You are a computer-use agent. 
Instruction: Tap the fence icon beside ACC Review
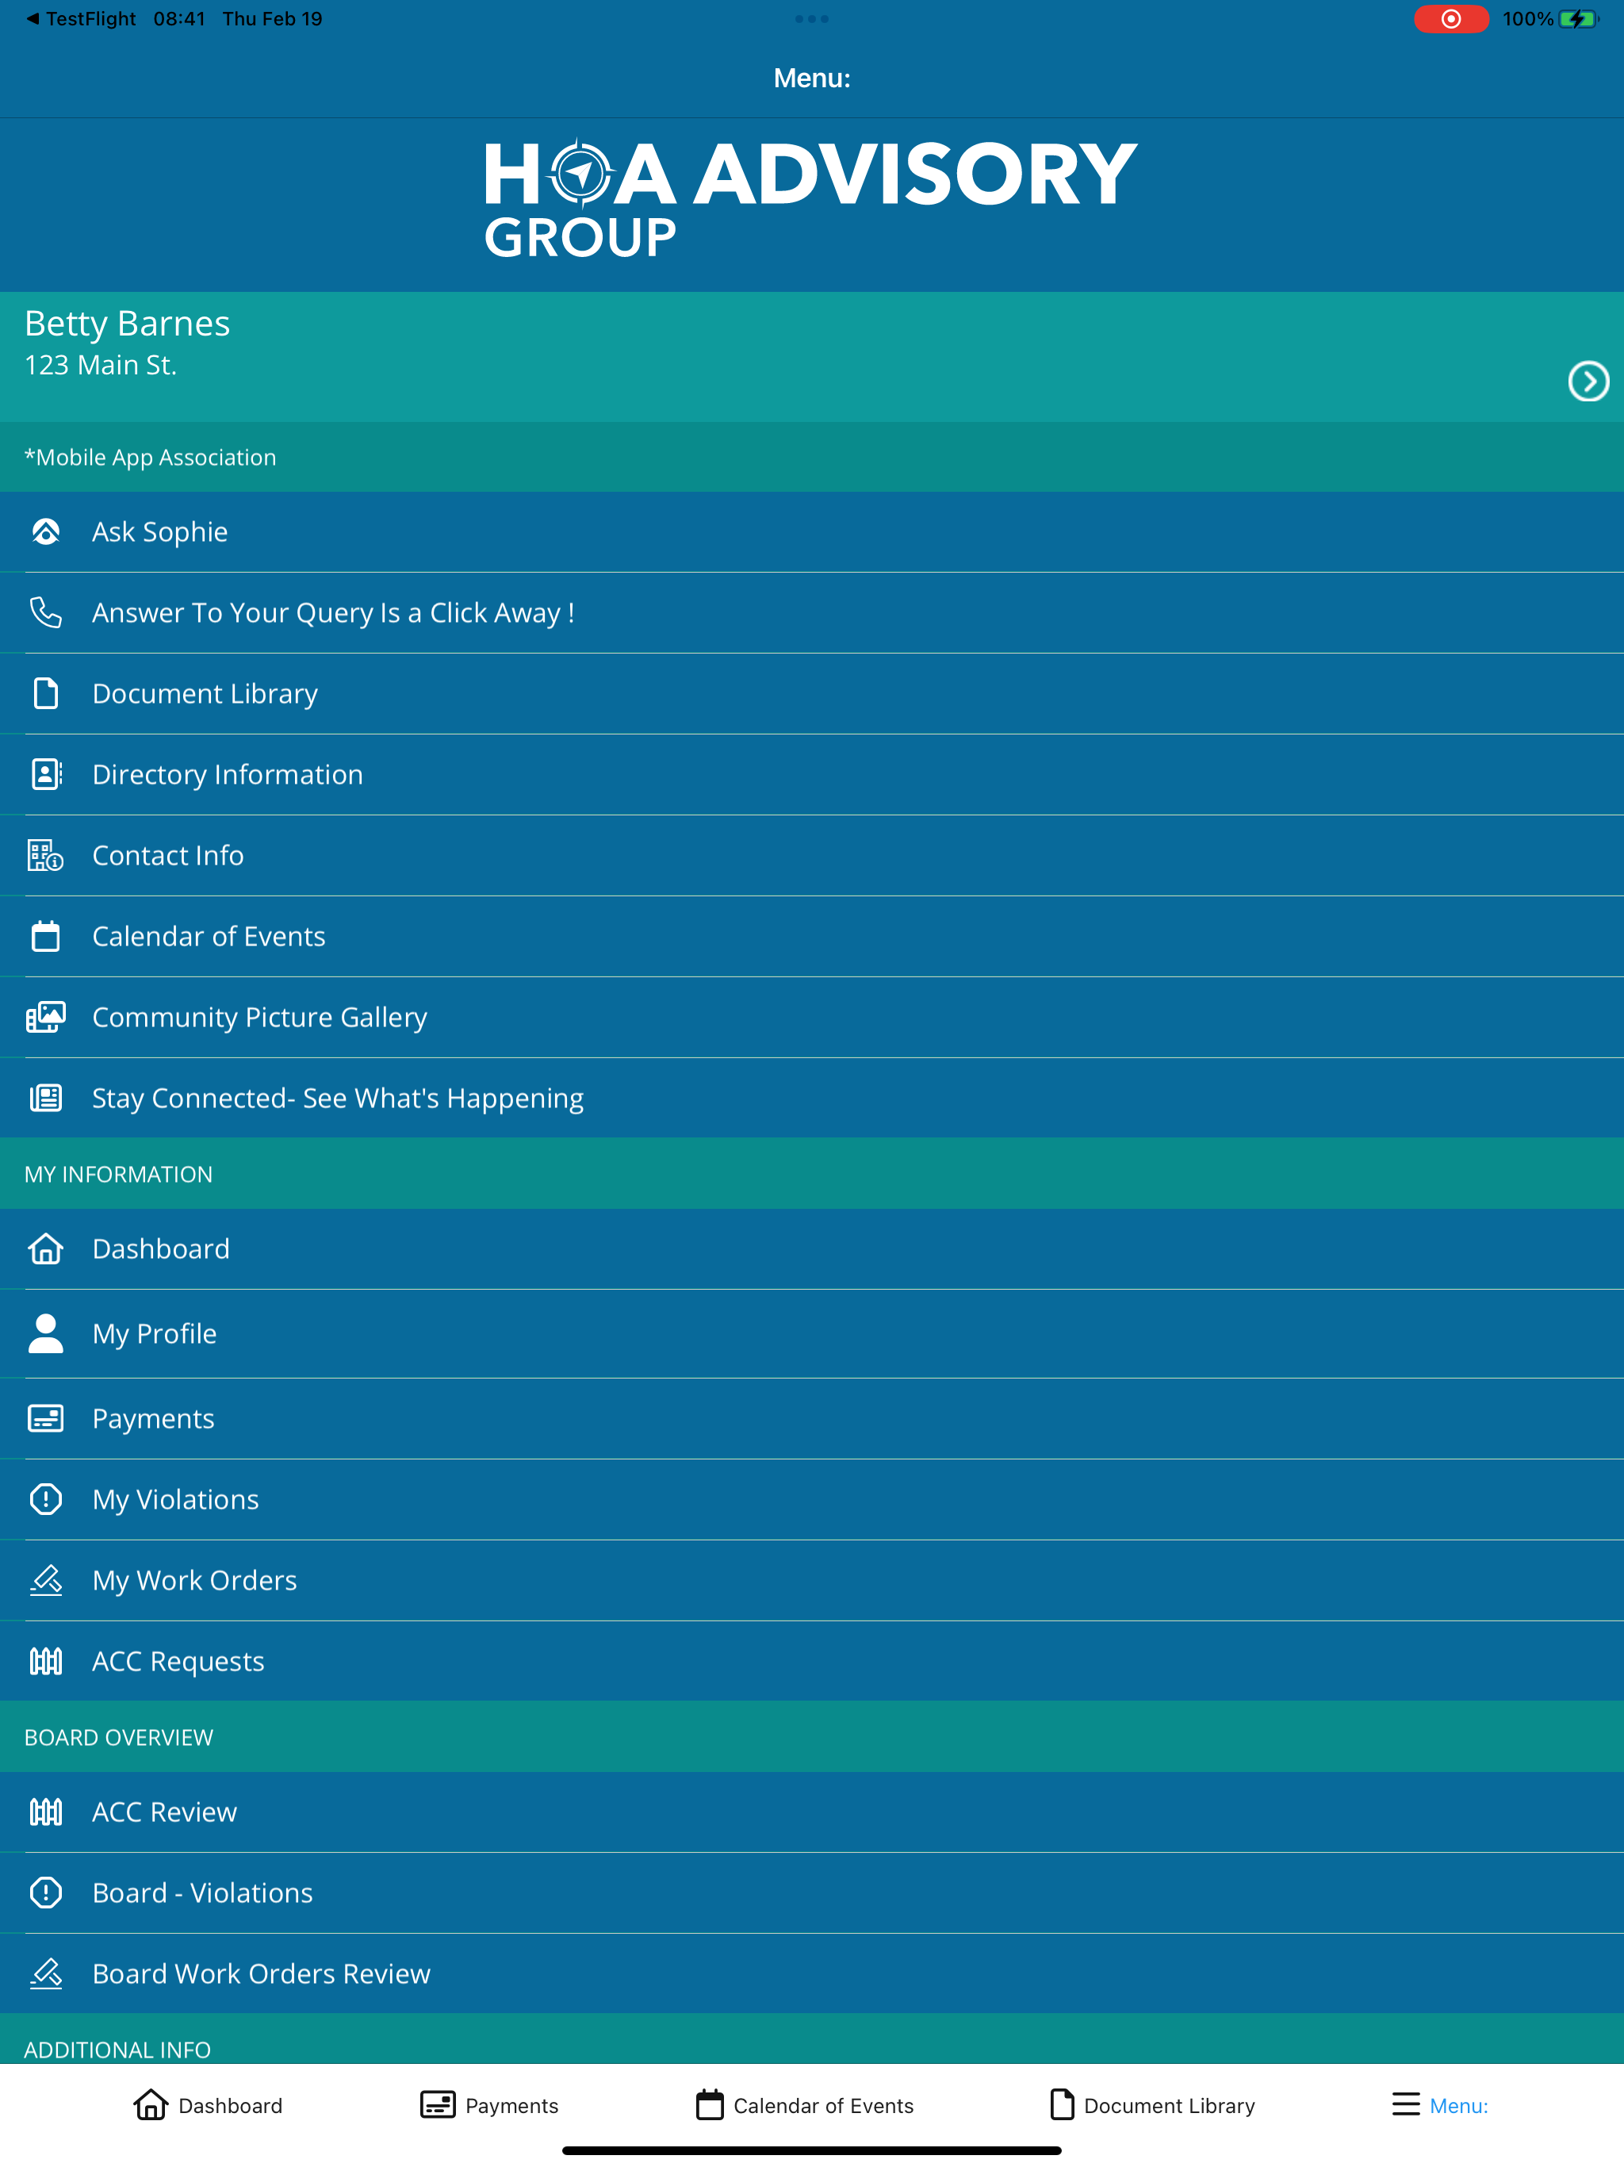pos(46,1812)
